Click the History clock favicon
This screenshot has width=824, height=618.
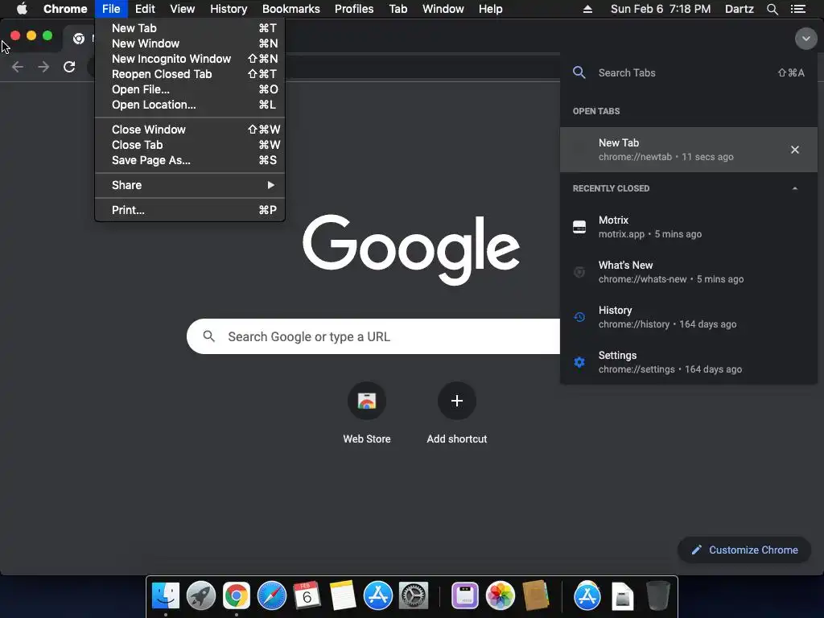click(x=579, y=317)
